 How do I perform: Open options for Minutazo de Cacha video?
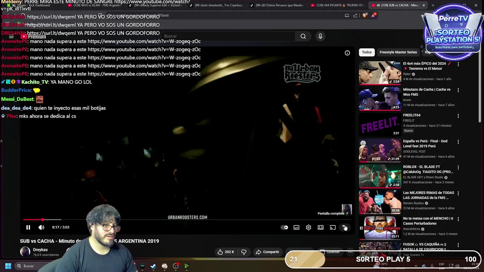458,90
